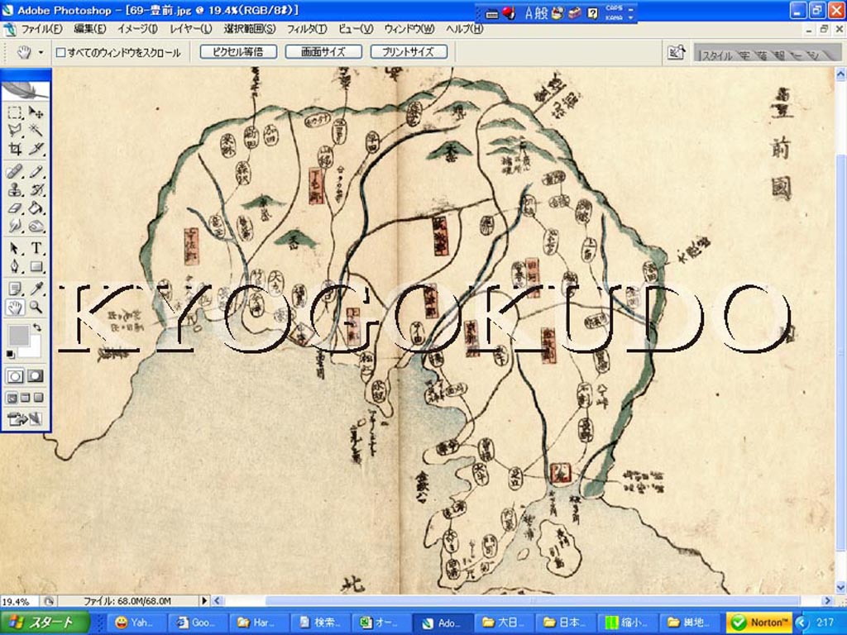
Task: Select the Crop tool
Action: pyautogui.click(x=15, y=149)
